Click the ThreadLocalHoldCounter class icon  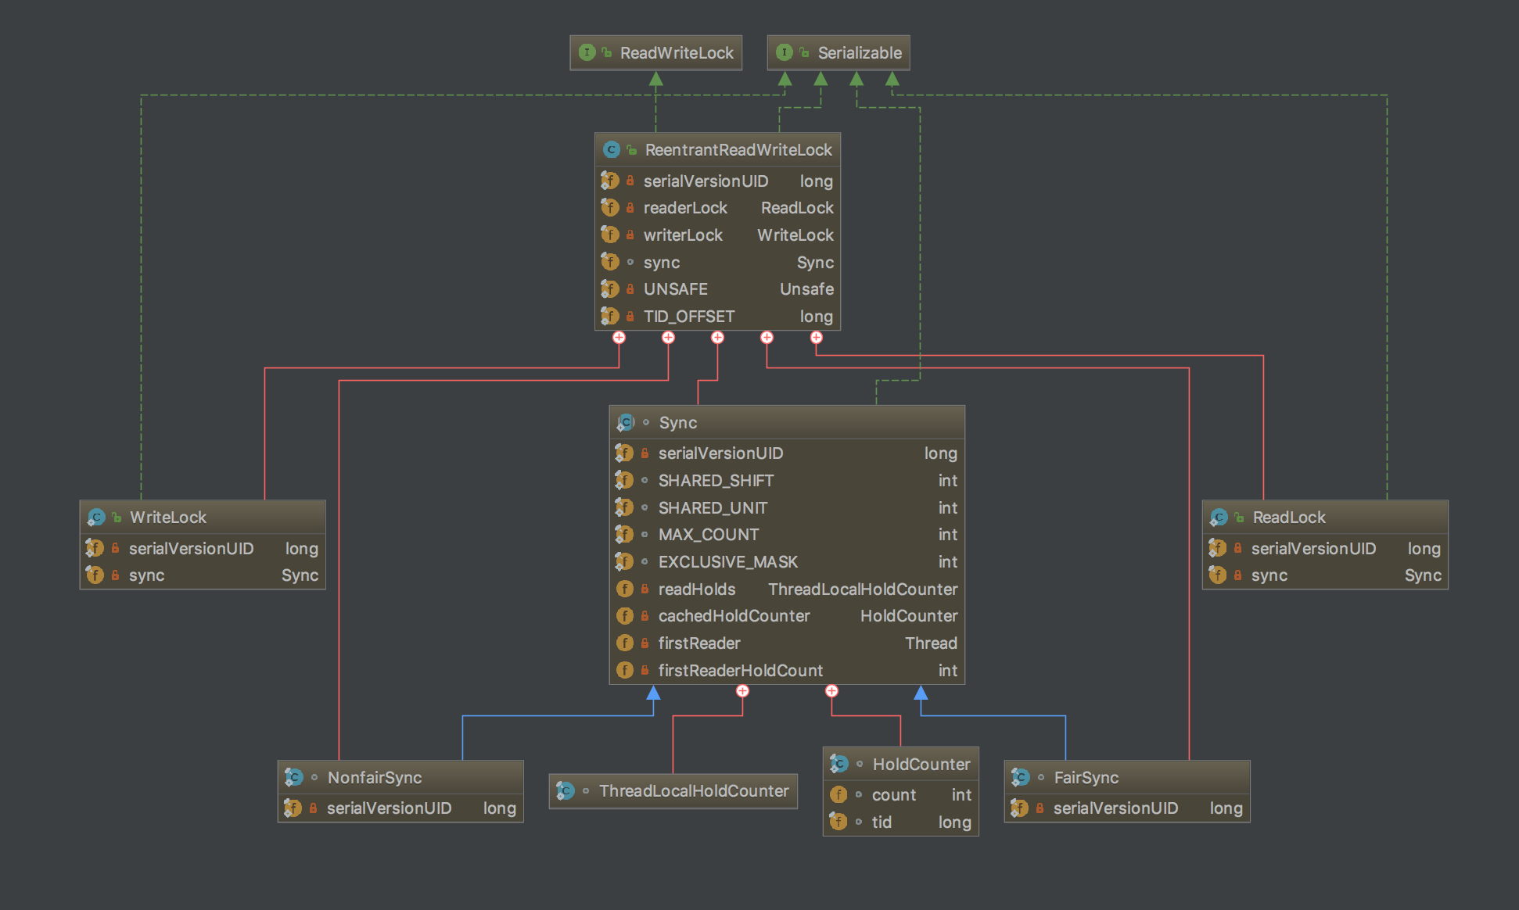pos(566,790)
